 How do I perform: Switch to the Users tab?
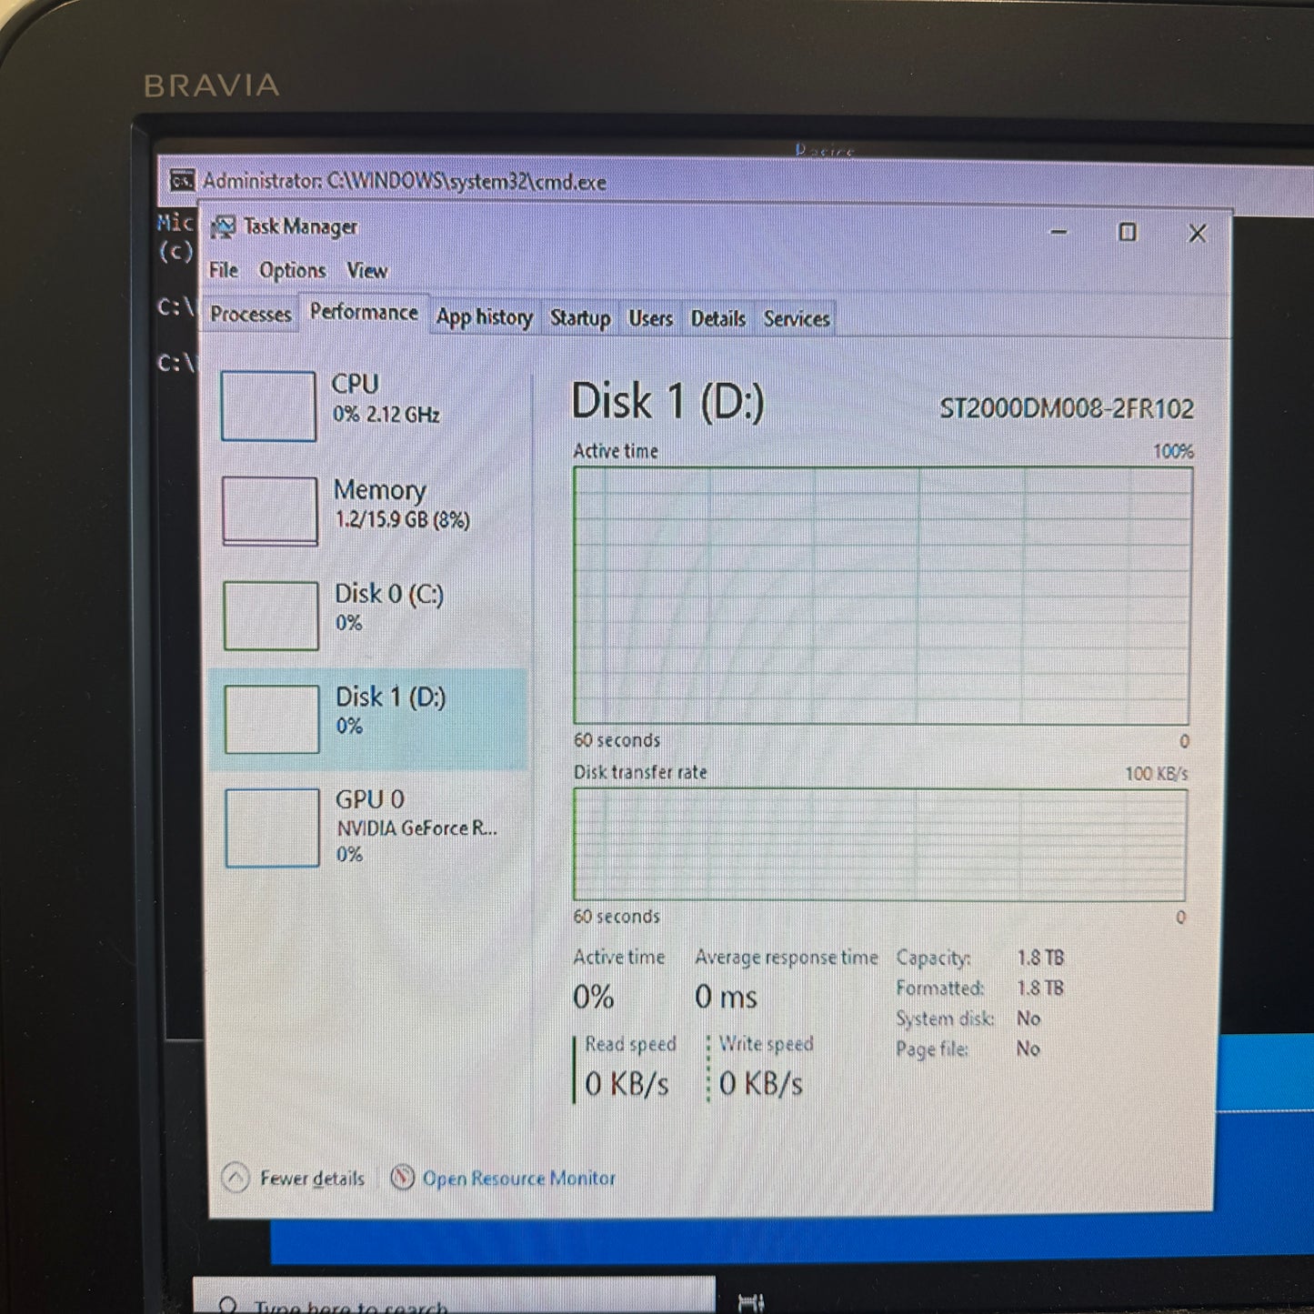coord(650,319)
